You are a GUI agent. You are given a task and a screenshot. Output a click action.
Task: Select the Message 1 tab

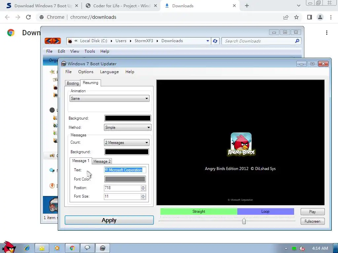[x=81, y=161]
